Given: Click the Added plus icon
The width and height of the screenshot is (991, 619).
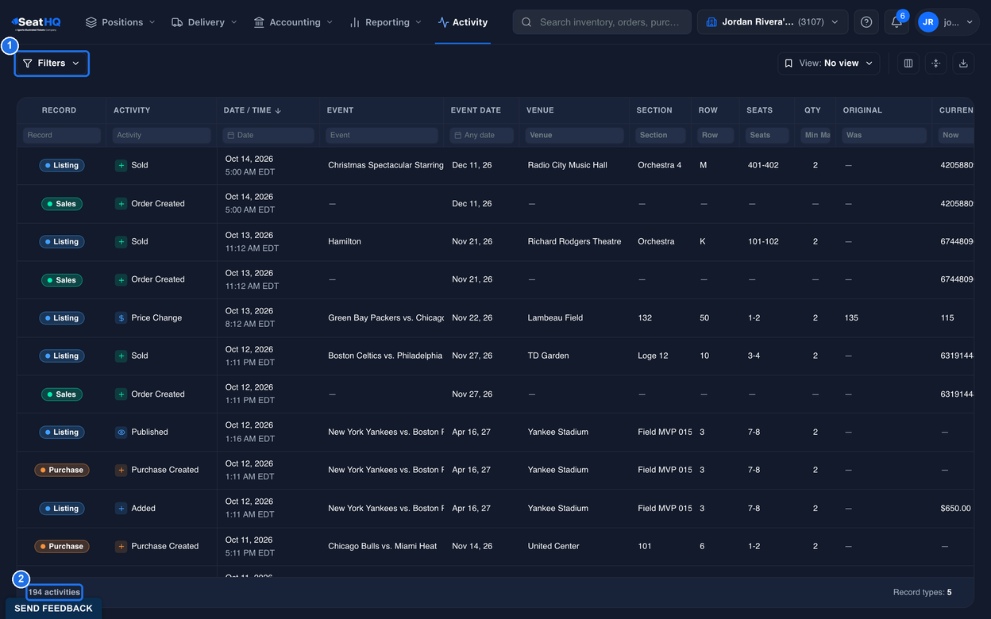Looking at the screenshot, I should (x=121, y=509).
